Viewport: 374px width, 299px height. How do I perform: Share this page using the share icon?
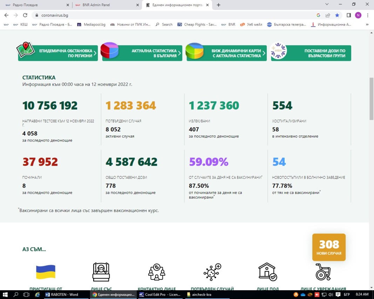[x=328, y=15]
